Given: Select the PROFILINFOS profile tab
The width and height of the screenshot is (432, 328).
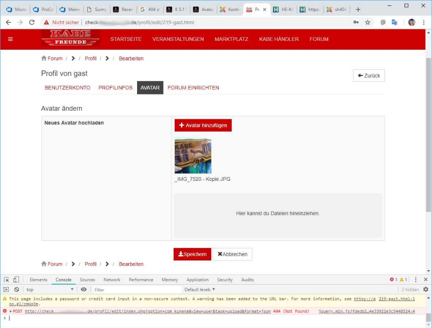Looking at the screenshot, I should point(116,88).
